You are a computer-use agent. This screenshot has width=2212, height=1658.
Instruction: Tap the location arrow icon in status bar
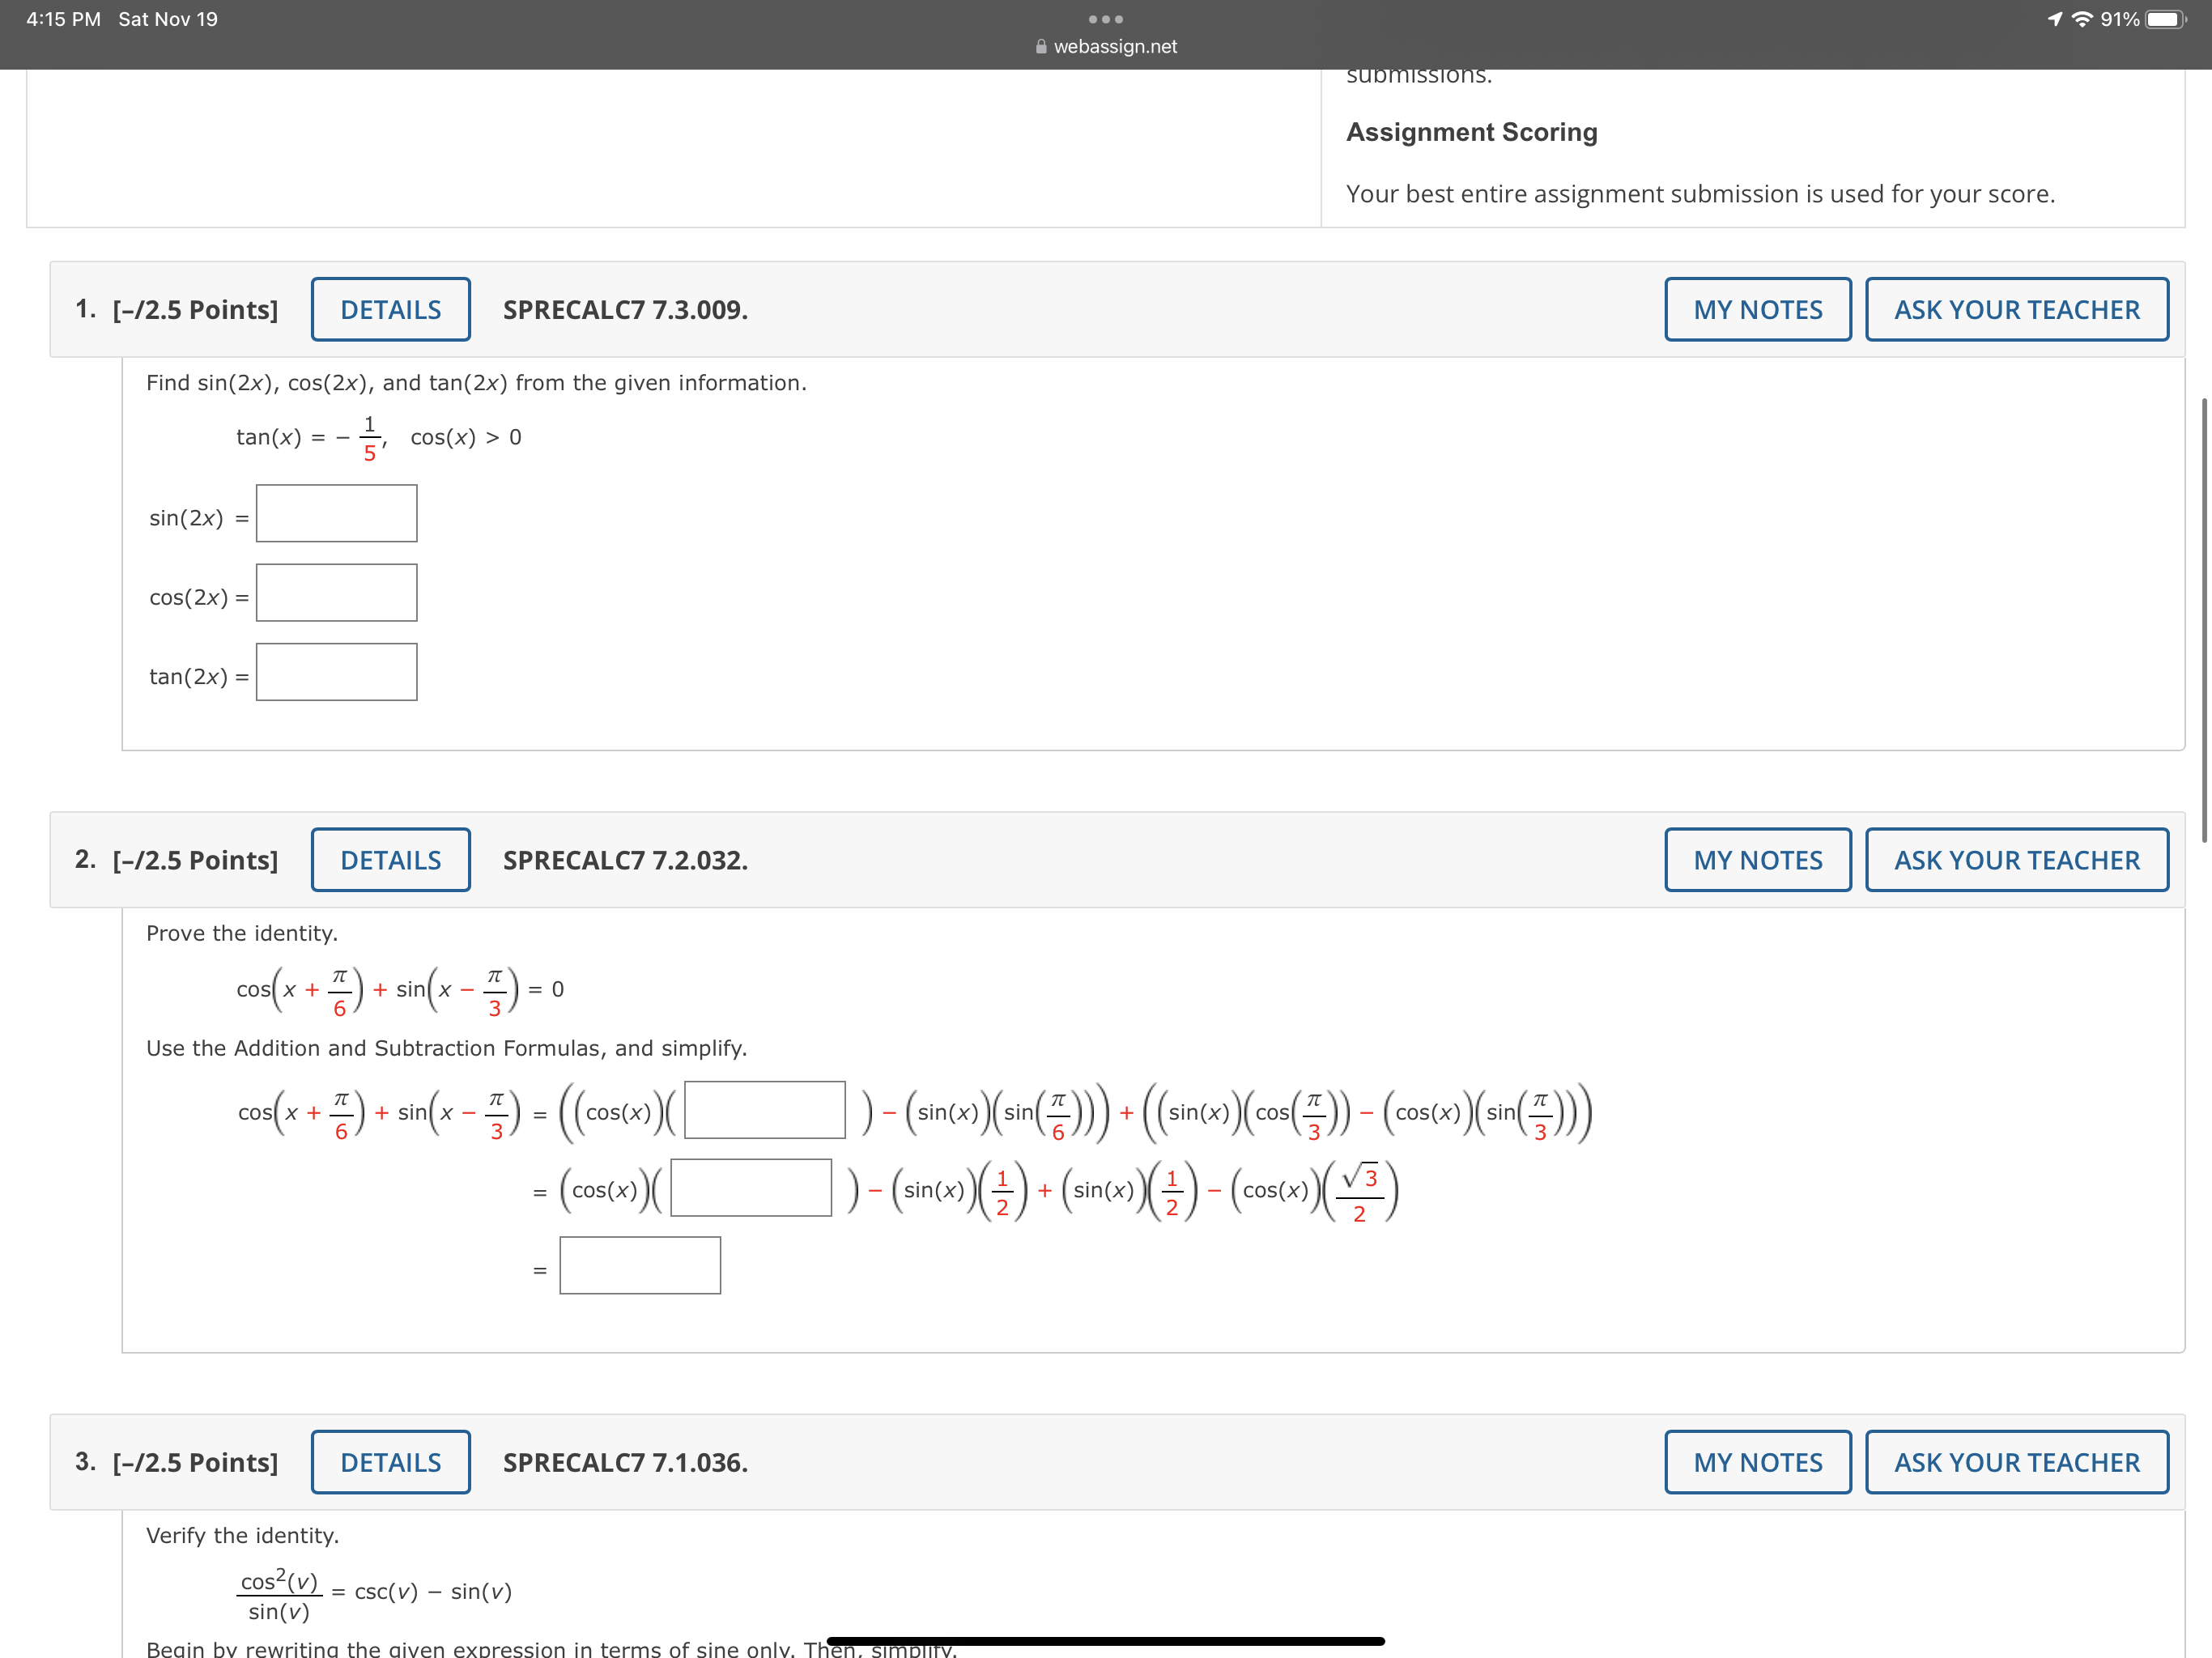[x=2054, y=19]
